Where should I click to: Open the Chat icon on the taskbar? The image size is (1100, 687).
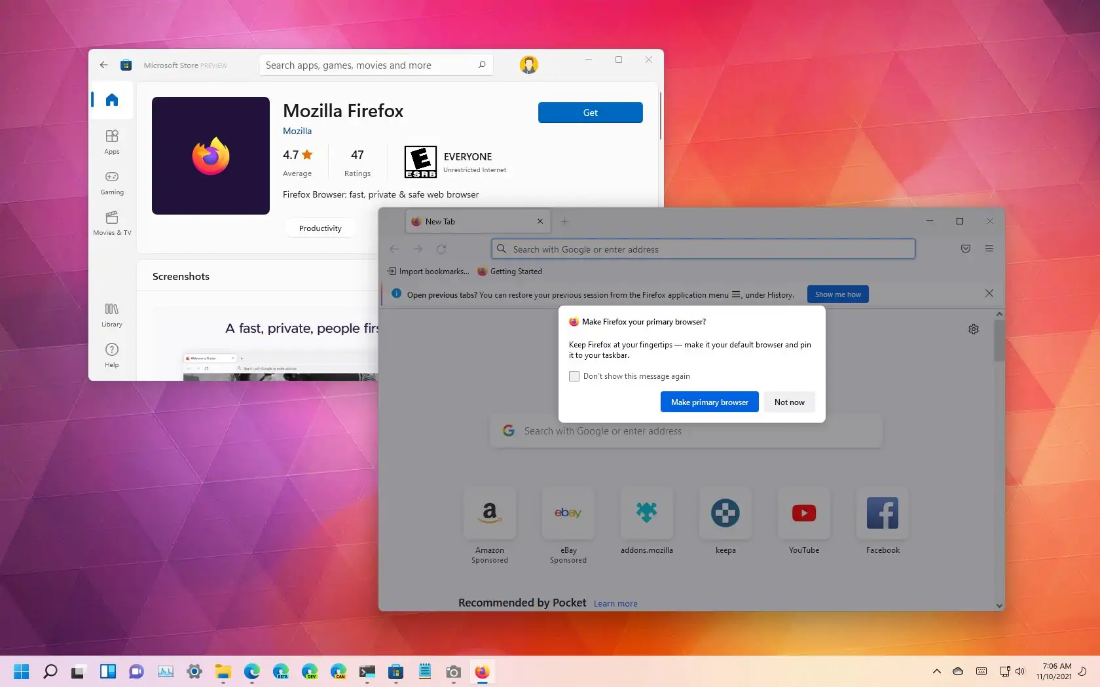(x=136, y=671)
